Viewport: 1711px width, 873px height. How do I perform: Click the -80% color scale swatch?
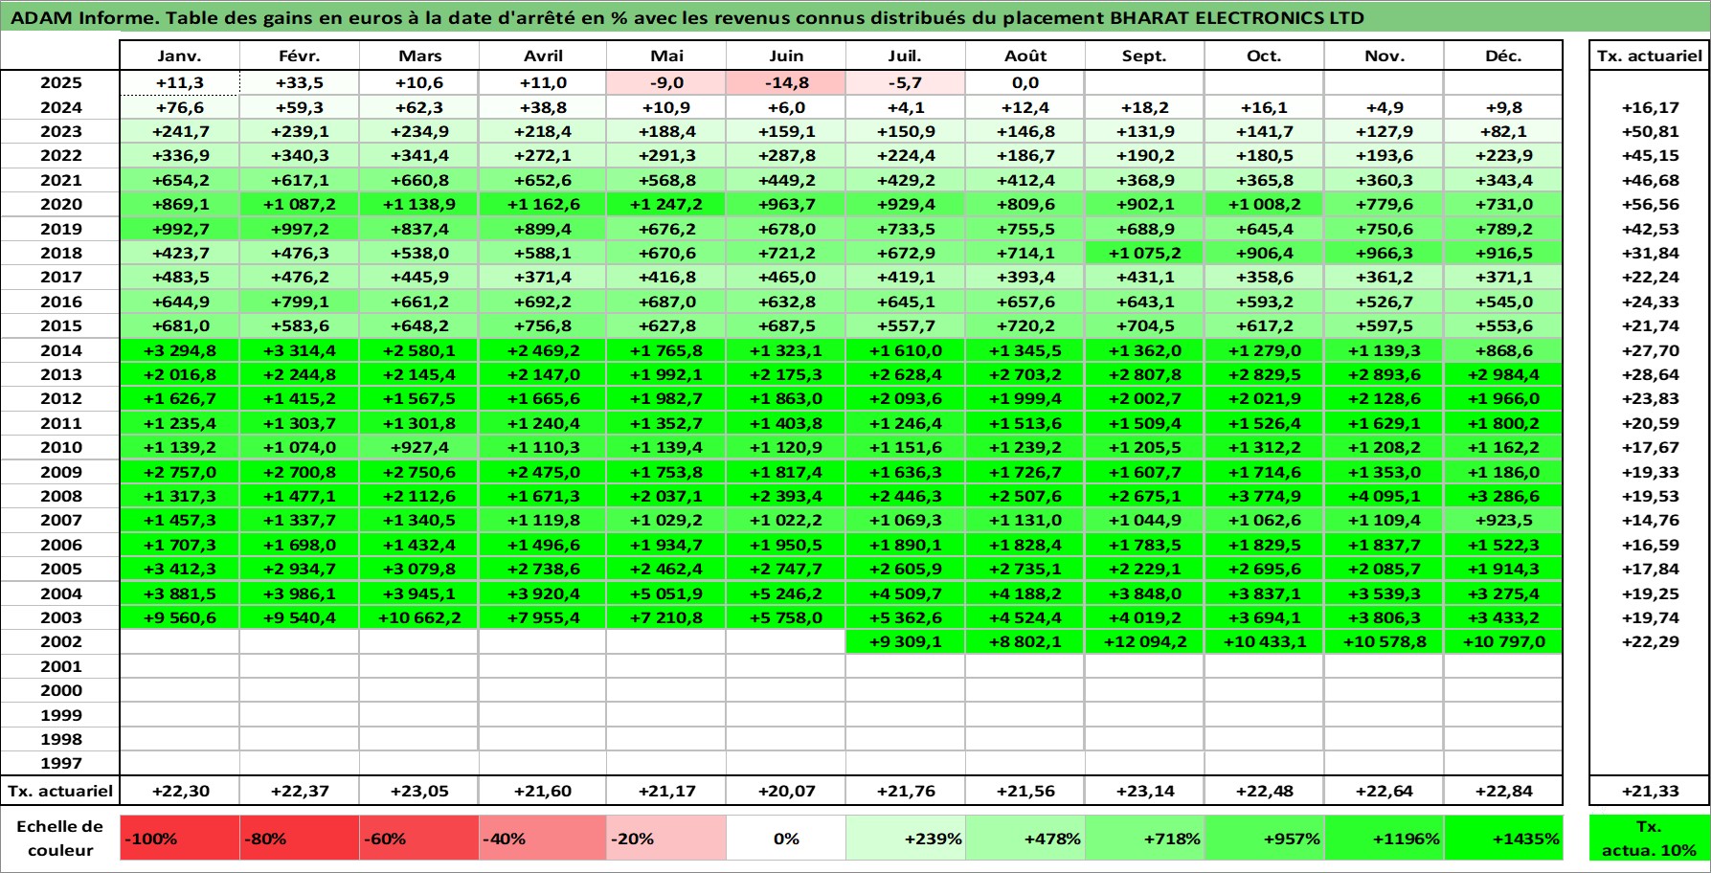pyautogui.click(x=299, y=839)
